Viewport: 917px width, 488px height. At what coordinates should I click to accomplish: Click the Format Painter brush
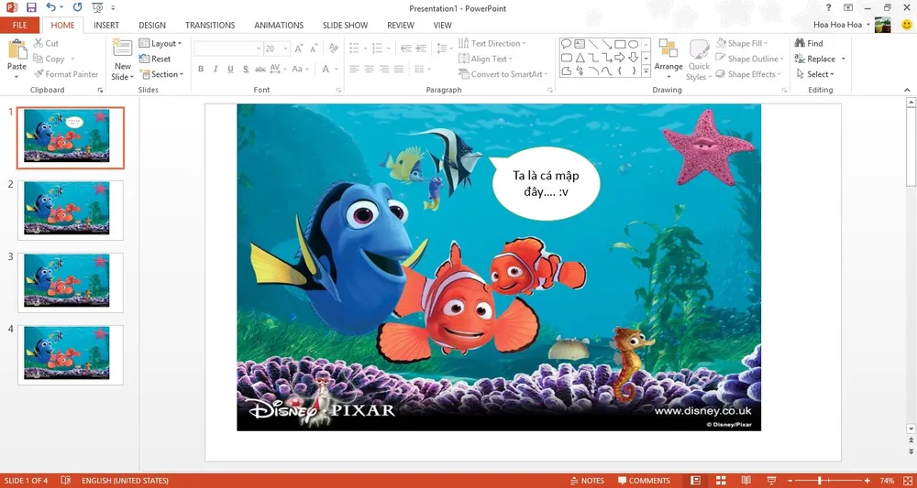pyautogui.click(x=38, y=74)
